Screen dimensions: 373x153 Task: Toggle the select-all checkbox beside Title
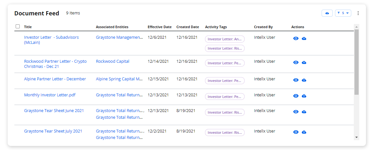(18, 27)
